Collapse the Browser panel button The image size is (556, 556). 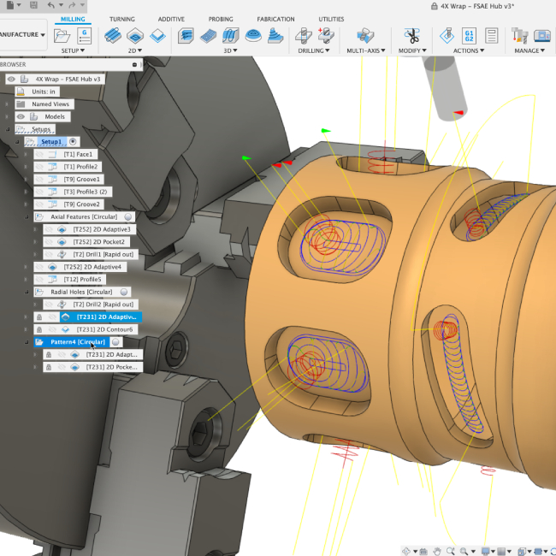click(134, 64)
